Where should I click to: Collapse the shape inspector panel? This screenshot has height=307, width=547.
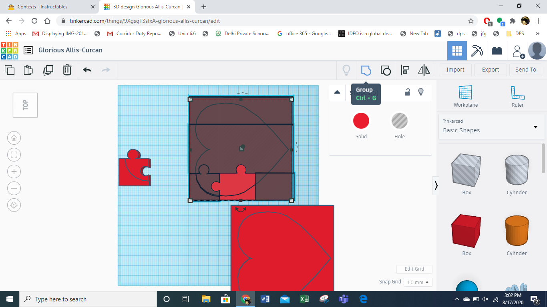(x=337, y=92)
